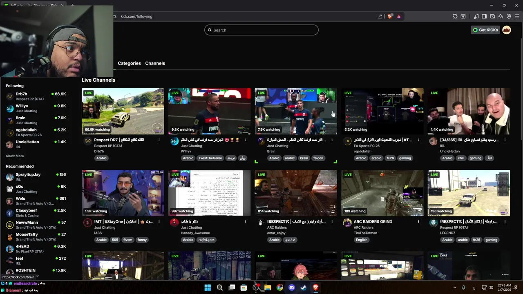Open the playlist music note icon
Screen dimensions: 523x294
(x=476, y=16)
